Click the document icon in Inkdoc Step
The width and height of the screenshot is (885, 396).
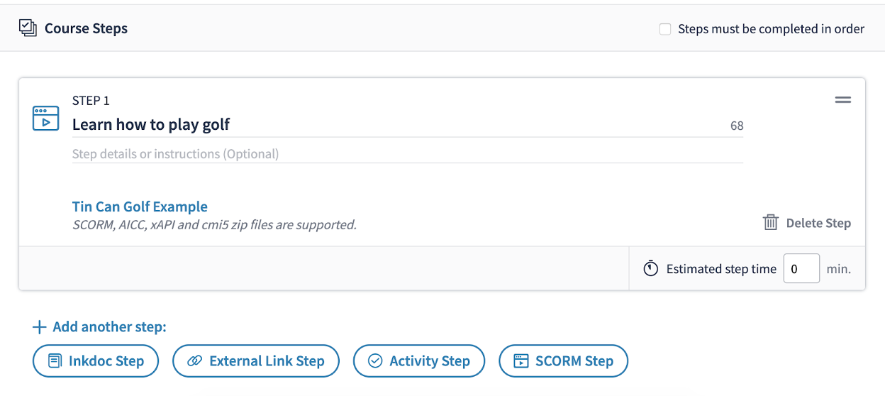55,361
